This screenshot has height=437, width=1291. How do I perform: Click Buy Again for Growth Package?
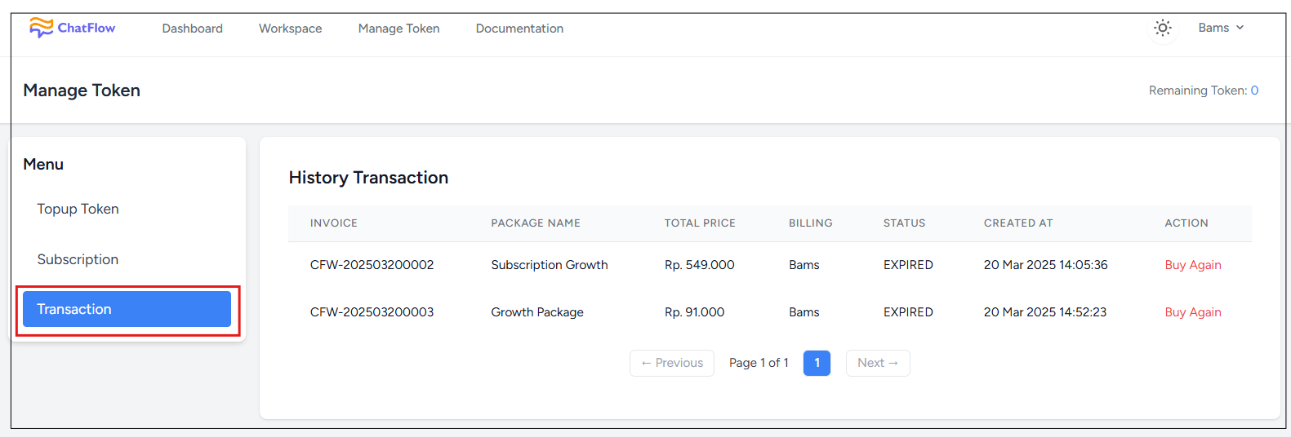coord(1192,312)
